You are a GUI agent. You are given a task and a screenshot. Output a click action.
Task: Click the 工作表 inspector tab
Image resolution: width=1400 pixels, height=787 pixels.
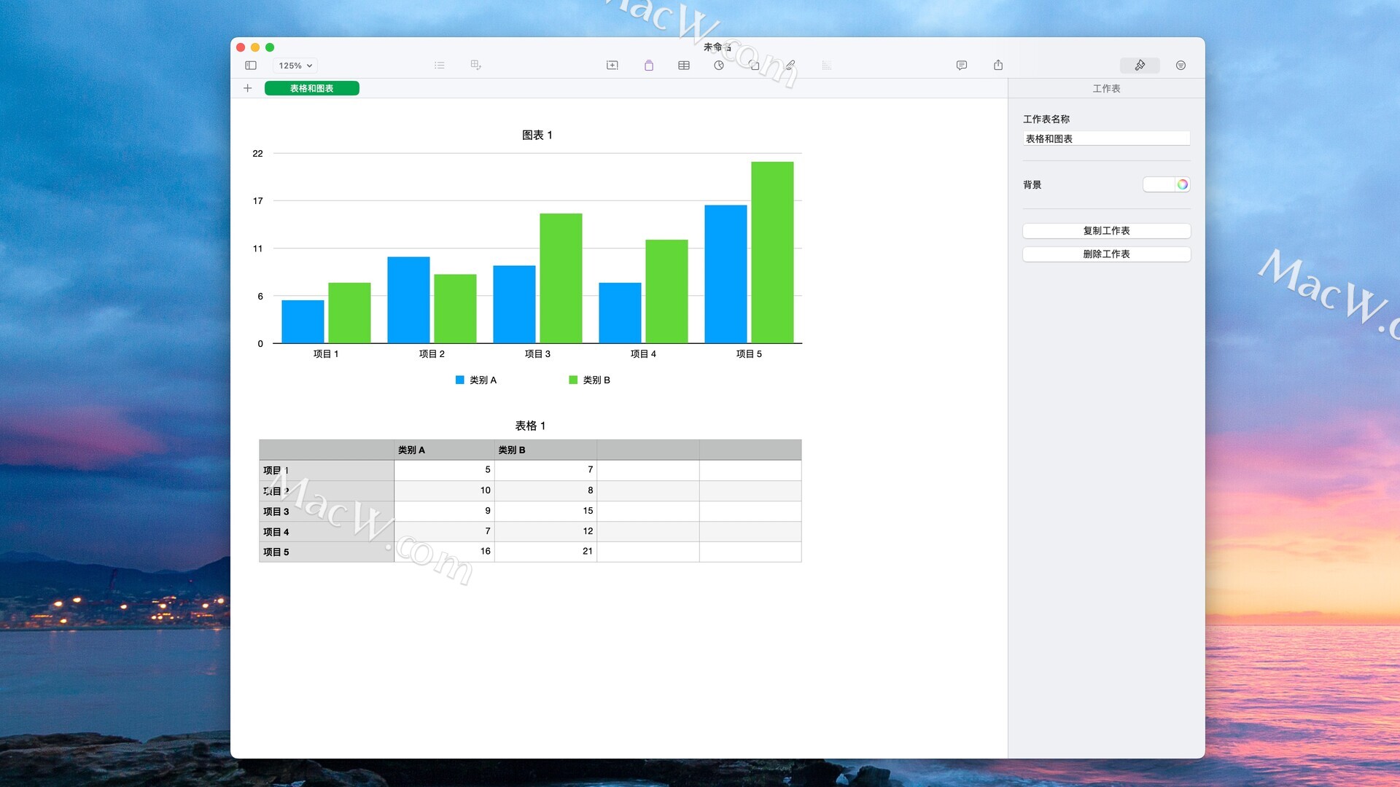coord(1106,88)
